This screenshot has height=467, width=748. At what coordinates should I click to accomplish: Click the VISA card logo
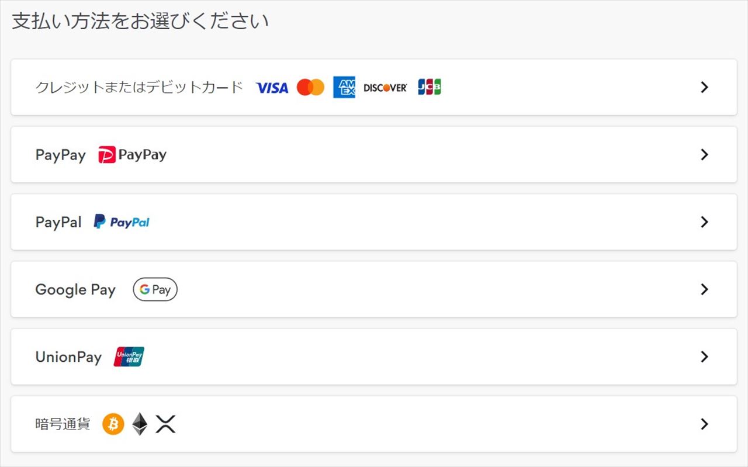point(272,88)
